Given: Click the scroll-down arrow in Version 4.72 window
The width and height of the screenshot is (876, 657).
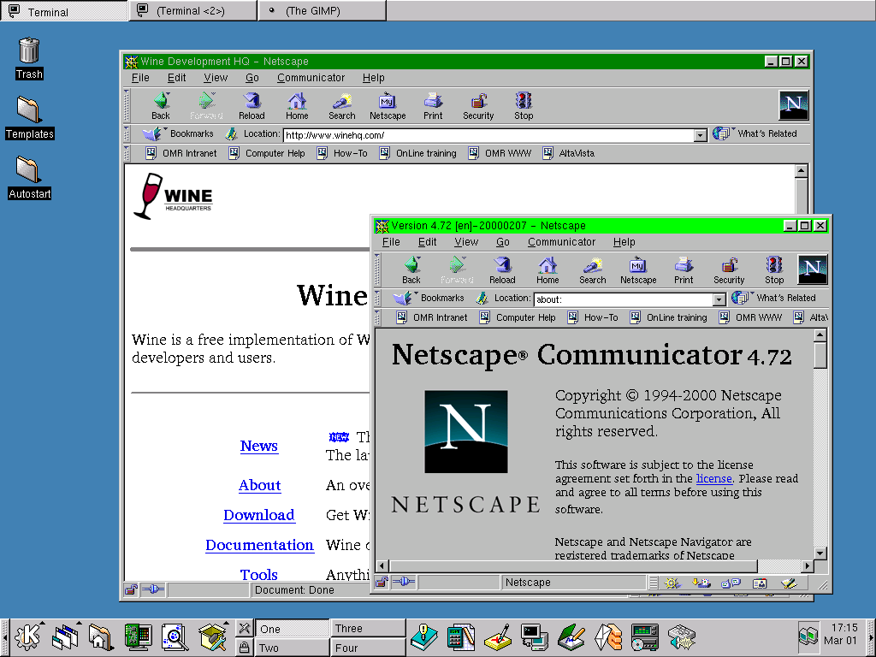Looking at the screenshot, I should (820, 553).
